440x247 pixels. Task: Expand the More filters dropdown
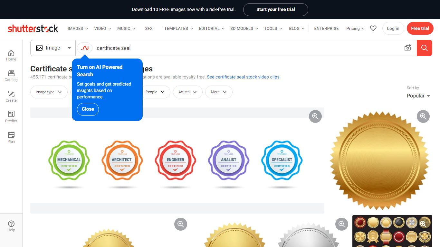(x=219, y=92)
